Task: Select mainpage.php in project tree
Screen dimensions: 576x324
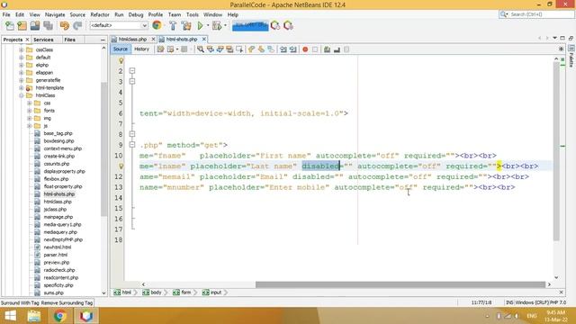Action: [58, 217]
